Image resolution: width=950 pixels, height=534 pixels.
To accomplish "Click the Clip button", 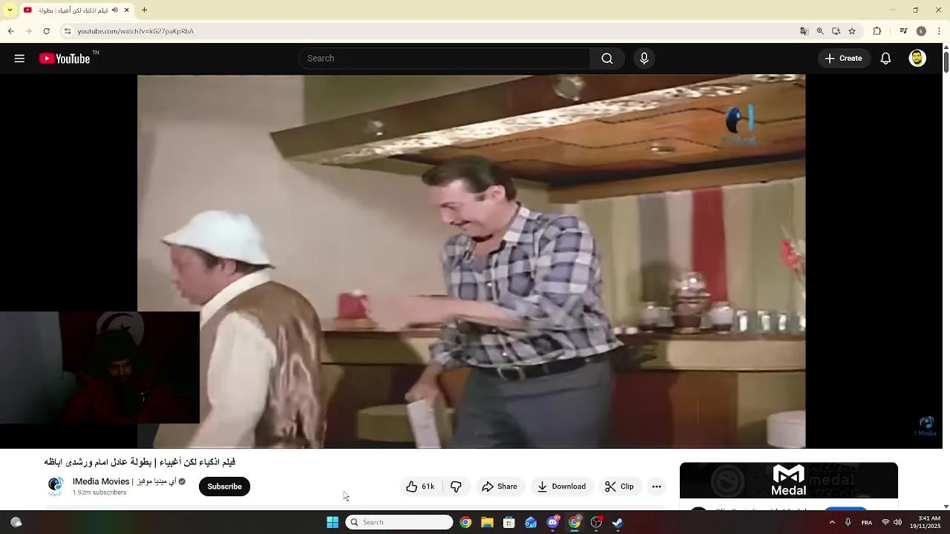I will (619, 487).
